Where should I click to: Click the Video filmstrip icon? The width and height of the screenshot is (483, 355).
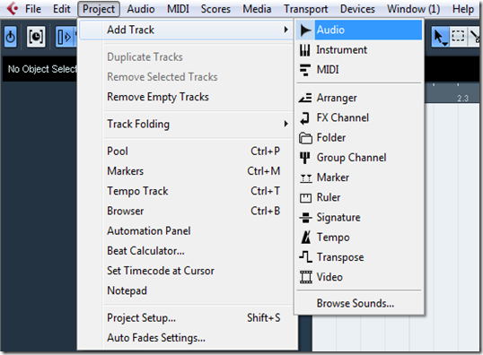tap(306, 277)
